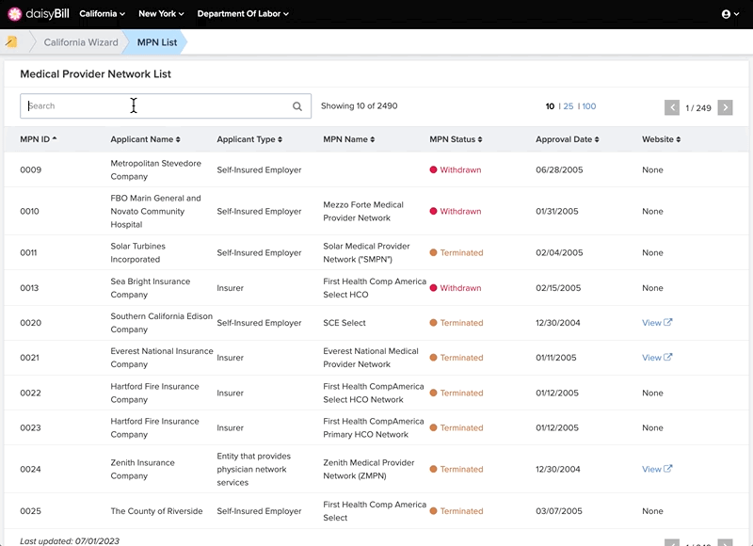Click SCE Select MPN name
Viewport: 753px width, 546px height.
click(344, 323)
